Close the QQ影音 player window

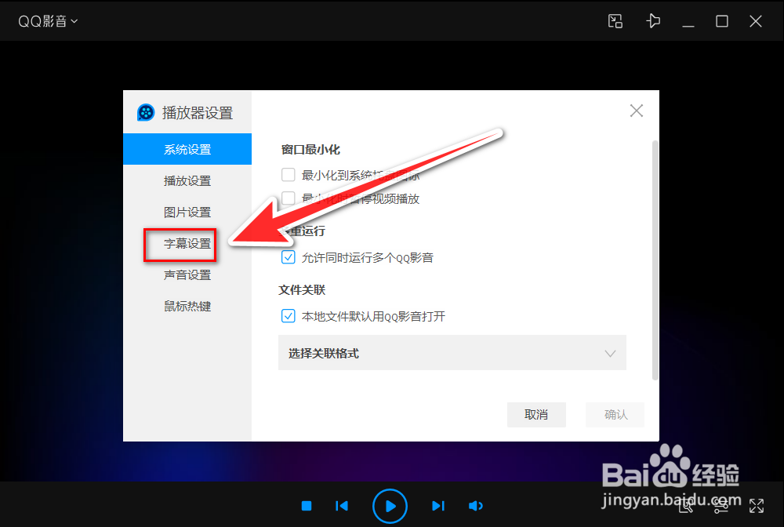click(x=756, y=21)
